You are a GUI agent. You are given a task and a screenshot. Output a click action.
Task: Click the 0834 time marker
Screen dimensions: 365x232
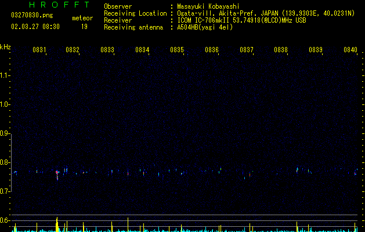(x=142, y=50)
